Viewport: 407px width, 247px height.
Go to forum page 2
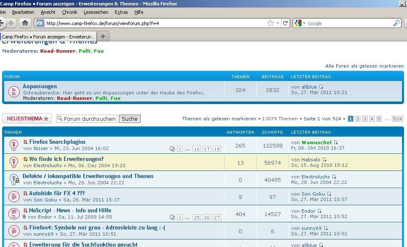[x=358, y=119]
